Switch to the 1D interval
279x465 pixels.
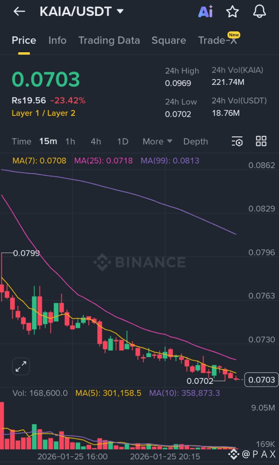123,141
